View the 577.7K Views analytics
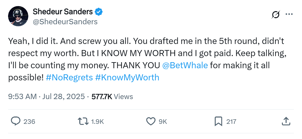Screen dimensions: 302x139 pyautogui.click(x=112, y=96)
